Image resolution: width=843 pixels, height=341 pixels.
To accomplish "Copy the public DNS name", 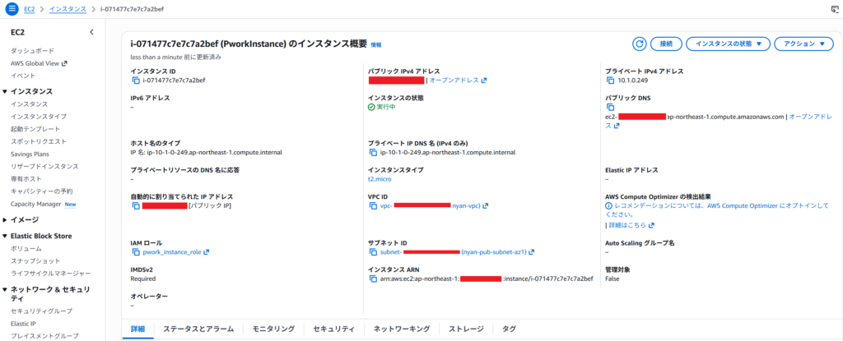I will click(x=610, y=107).
